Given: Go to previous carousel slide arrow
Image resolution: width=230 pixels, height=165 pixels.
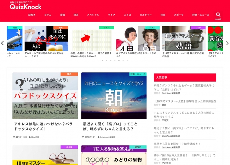Looking at the screenshot, I should 2,43.
